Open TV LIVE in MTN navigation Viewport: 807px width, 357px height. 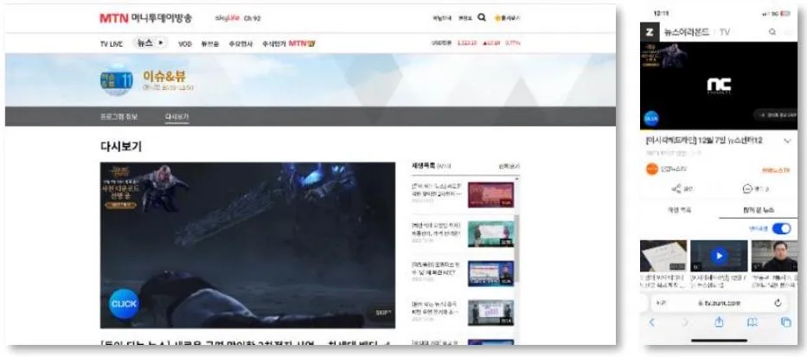click(x=112, y=44)
